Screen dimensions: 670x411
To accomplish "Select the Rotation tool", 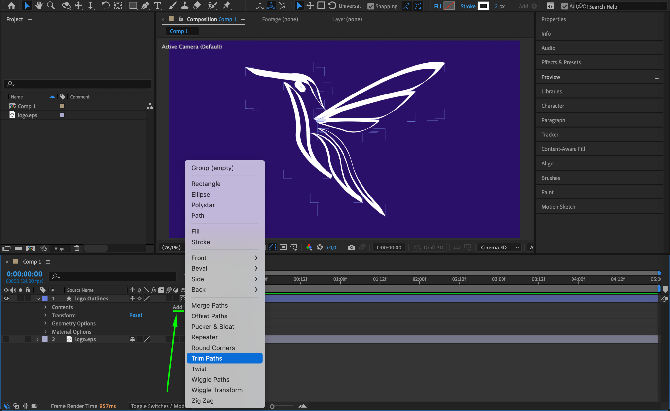I will (105, 6).
